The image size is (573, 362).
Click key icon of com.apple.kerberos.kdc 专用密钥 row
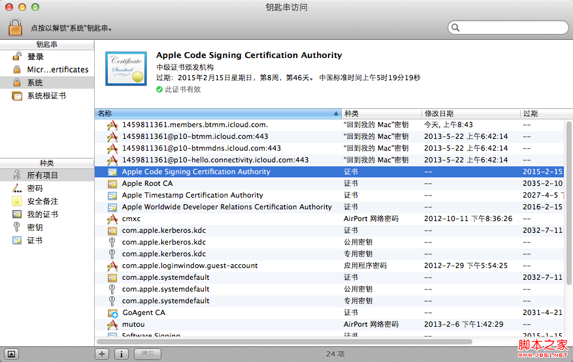[112, 254]
